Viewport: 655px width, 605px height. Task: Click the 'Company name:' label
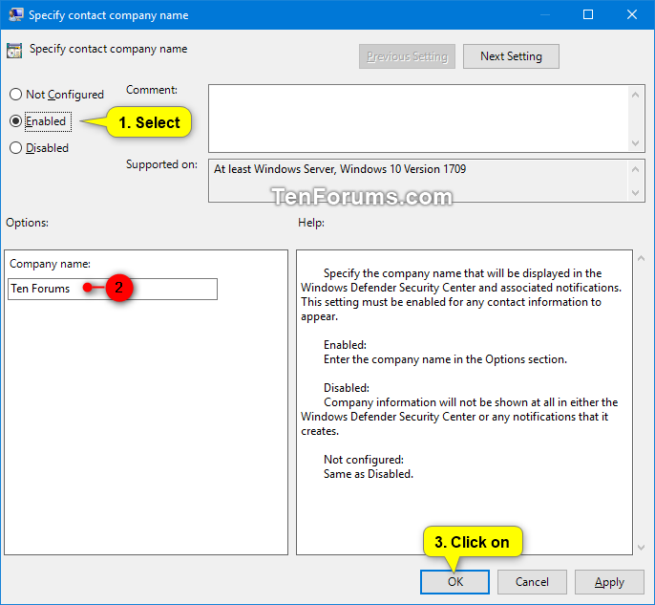point(50,264)
